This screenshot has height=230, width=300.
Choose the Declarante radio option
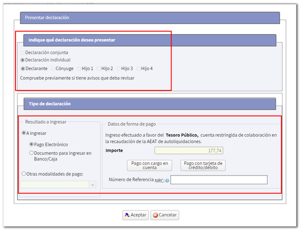(x=22, y=69)
